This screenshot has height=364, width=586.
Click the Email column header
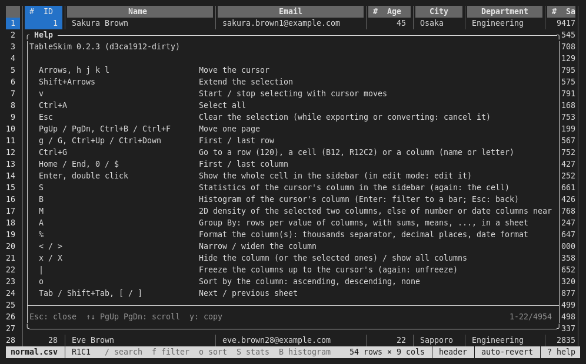pyautogui.click(x=291, y=12)
